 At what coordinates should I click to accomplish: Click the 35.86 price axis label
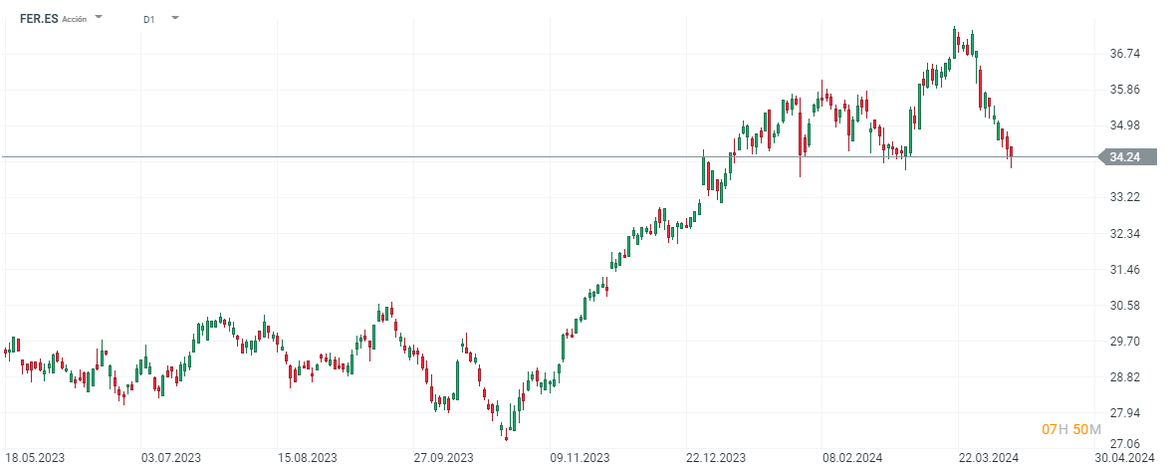(x=1124, y=89)
